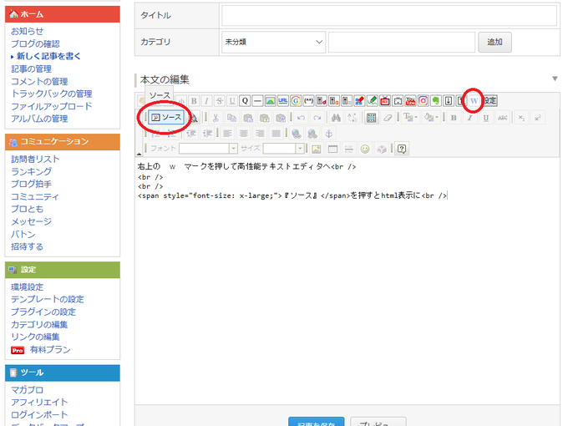
Task: Collapse the editor toolbar using small arrow
Action: point(139,154)
